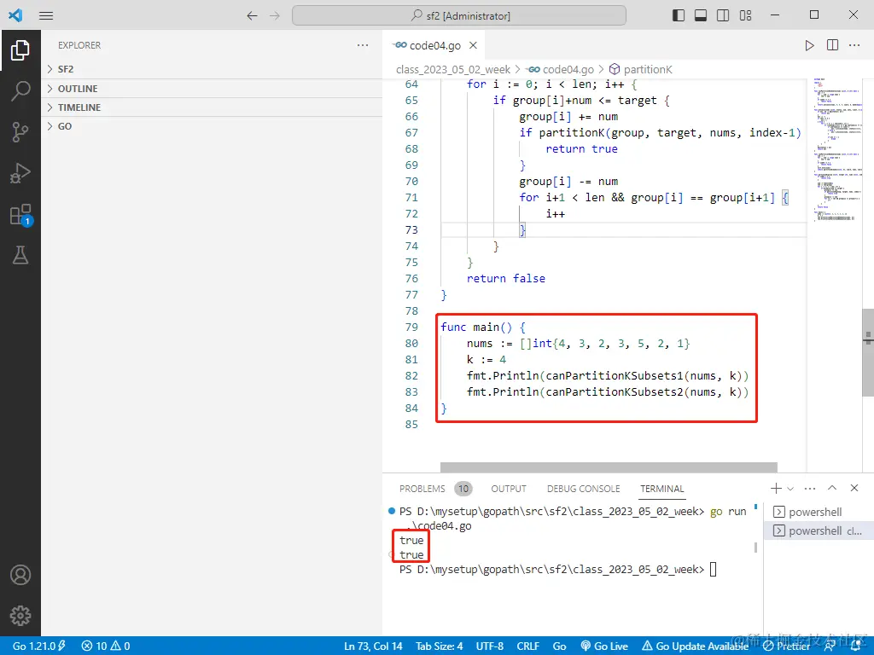Click Go Update Available notice
This screenshot has height=655, width=874.
[696, 646]
